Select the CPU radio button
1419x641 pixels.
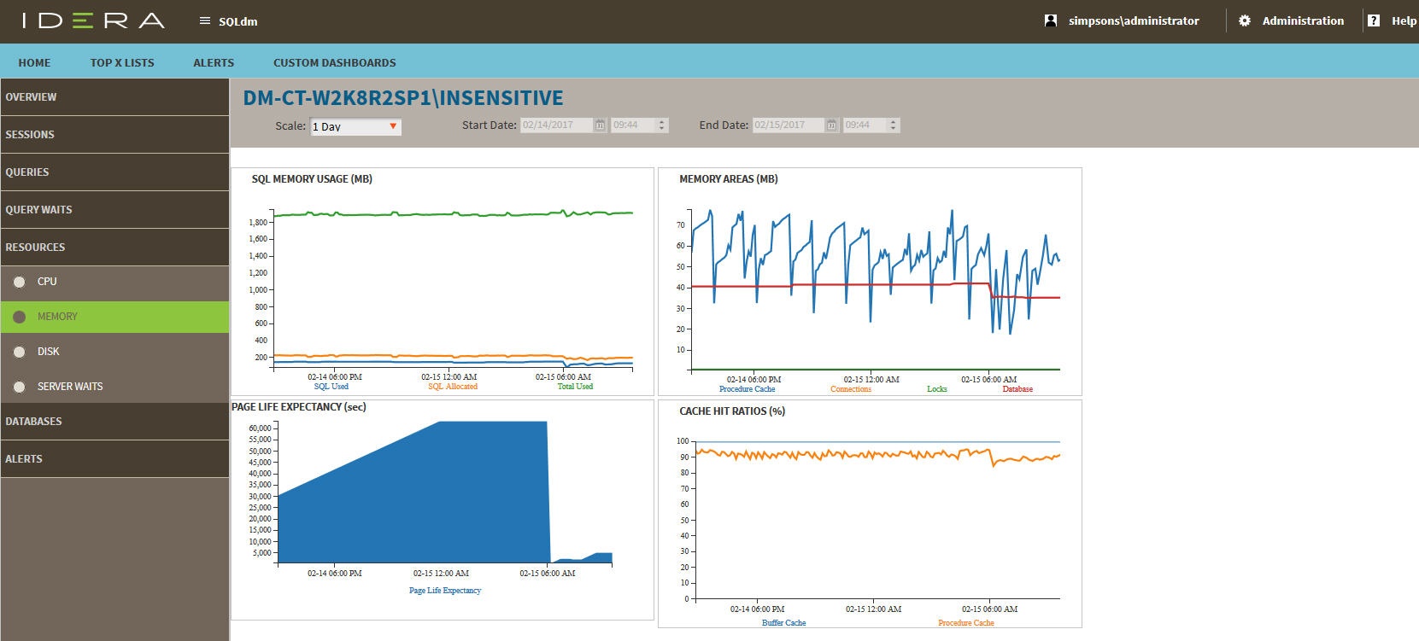[20, 282]
